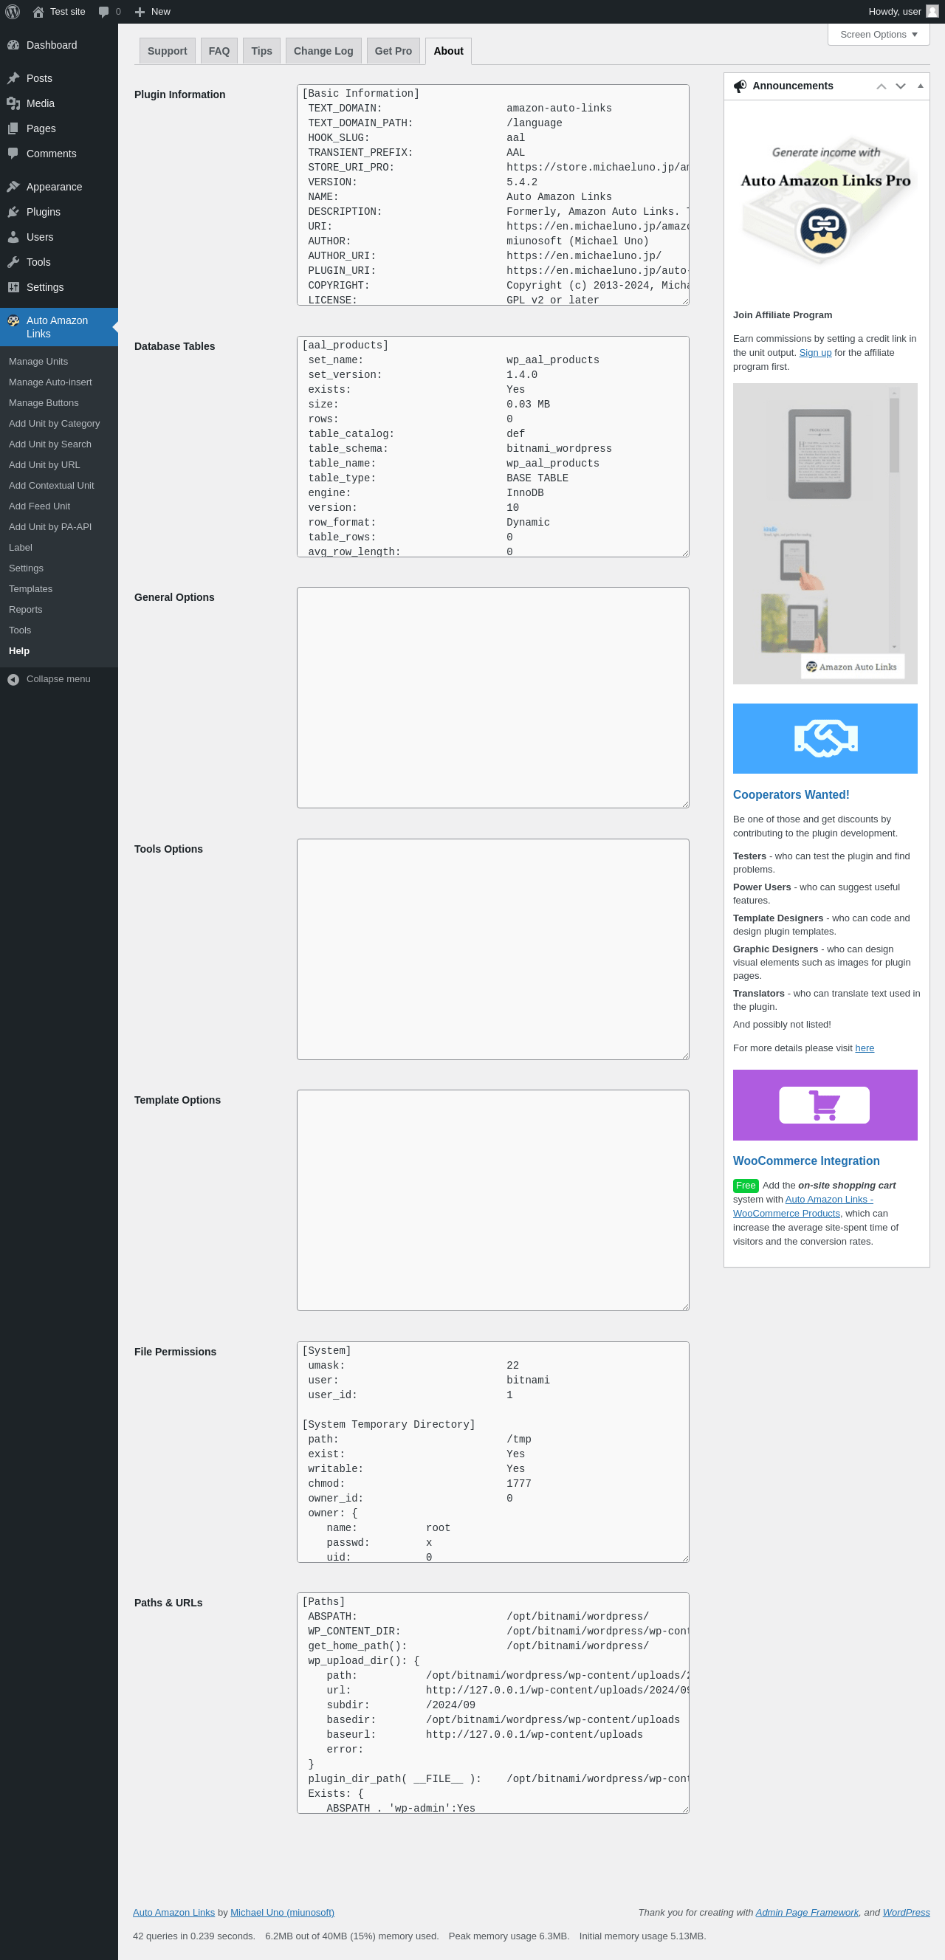
Task: Click the WordPress footer link
Action: [905, 1912]
